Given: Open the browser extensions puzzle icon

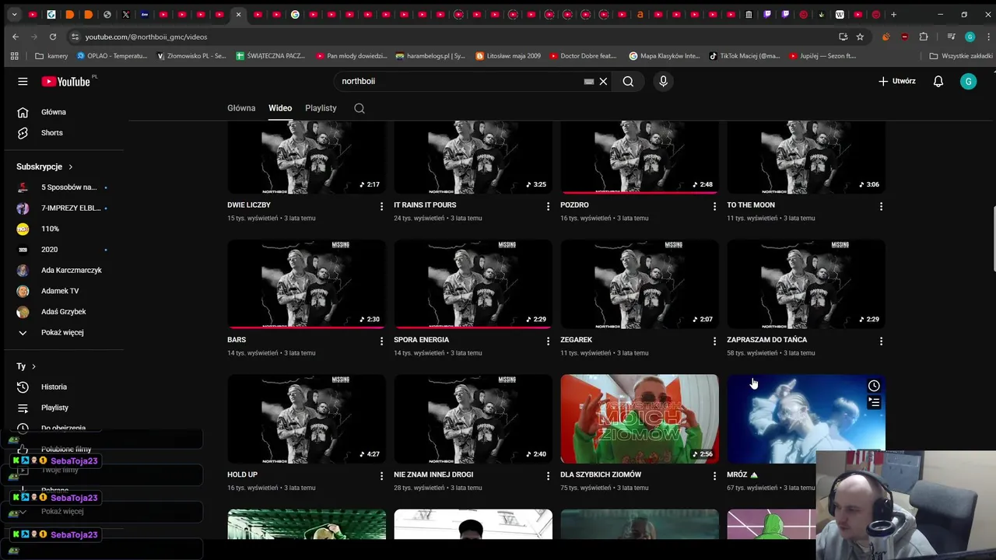Looking at the screenshot, I should [x=924, y=37].
